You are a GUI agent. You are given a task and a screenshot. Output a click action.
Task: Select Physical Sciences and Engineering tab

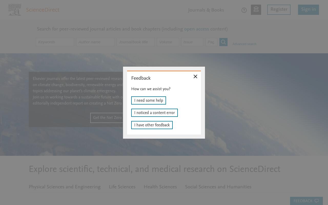click(x=65, y=187)
